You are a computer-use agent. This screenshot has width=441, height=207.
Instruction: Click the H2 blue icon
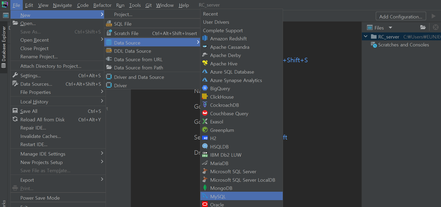[205, 138]
